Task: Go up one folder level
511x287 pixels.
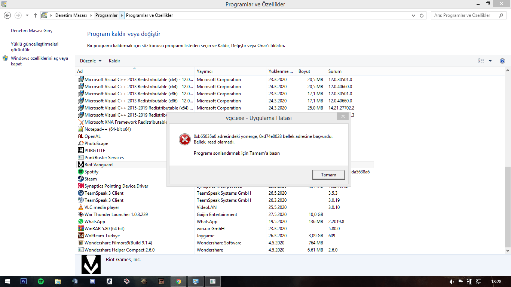Action: pyautogui.click(x=36, y=15)
